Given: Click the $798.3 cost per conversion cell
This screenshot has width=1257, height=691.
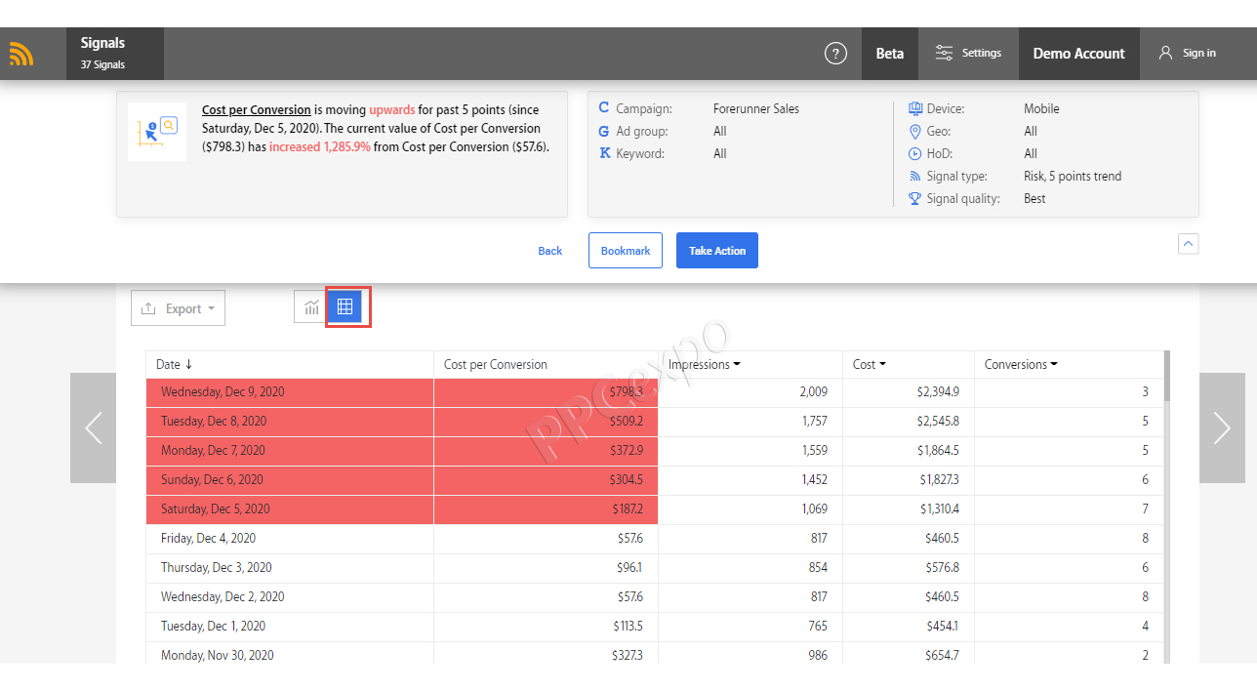Looking at the screenshot, I should coord(546,392).
